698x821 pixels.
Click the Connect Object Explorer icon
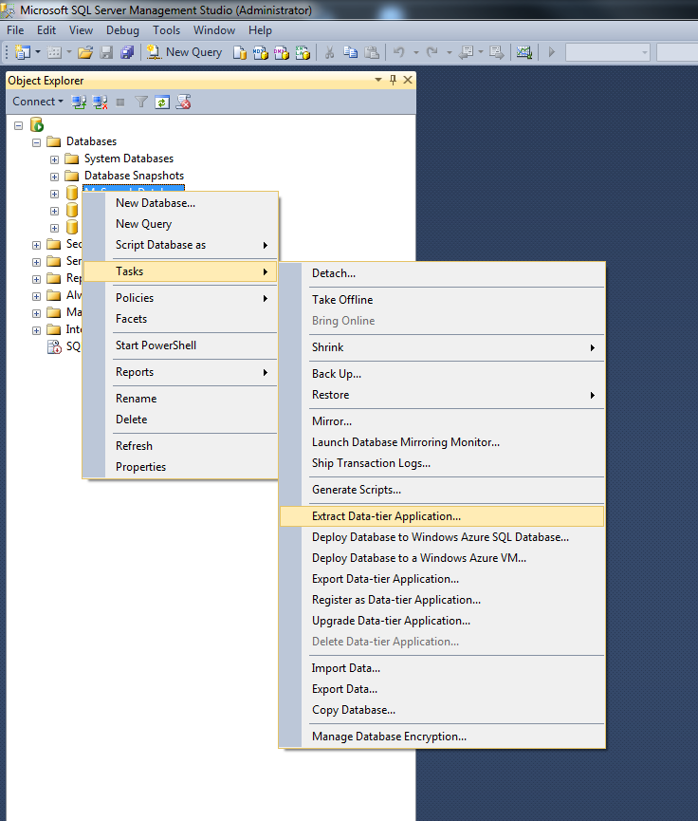point(79,102)
